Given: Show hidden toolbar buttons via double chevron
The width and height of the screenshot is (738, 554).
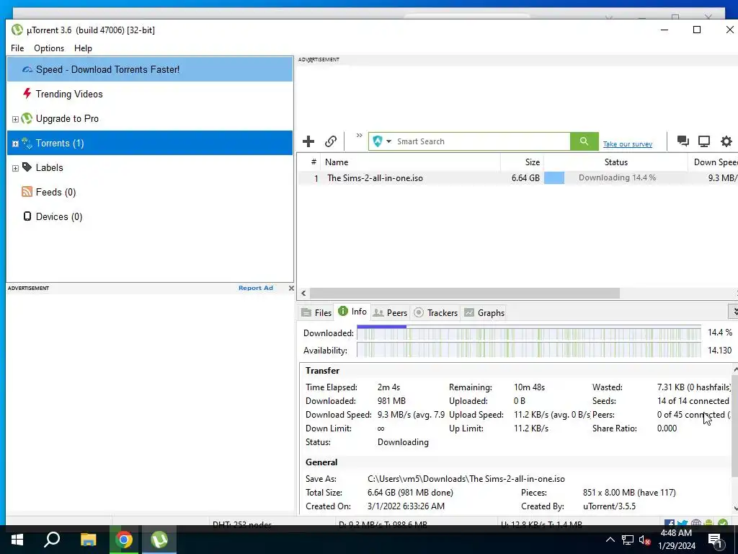Looking at the screenshot, I should pos(359,136).
